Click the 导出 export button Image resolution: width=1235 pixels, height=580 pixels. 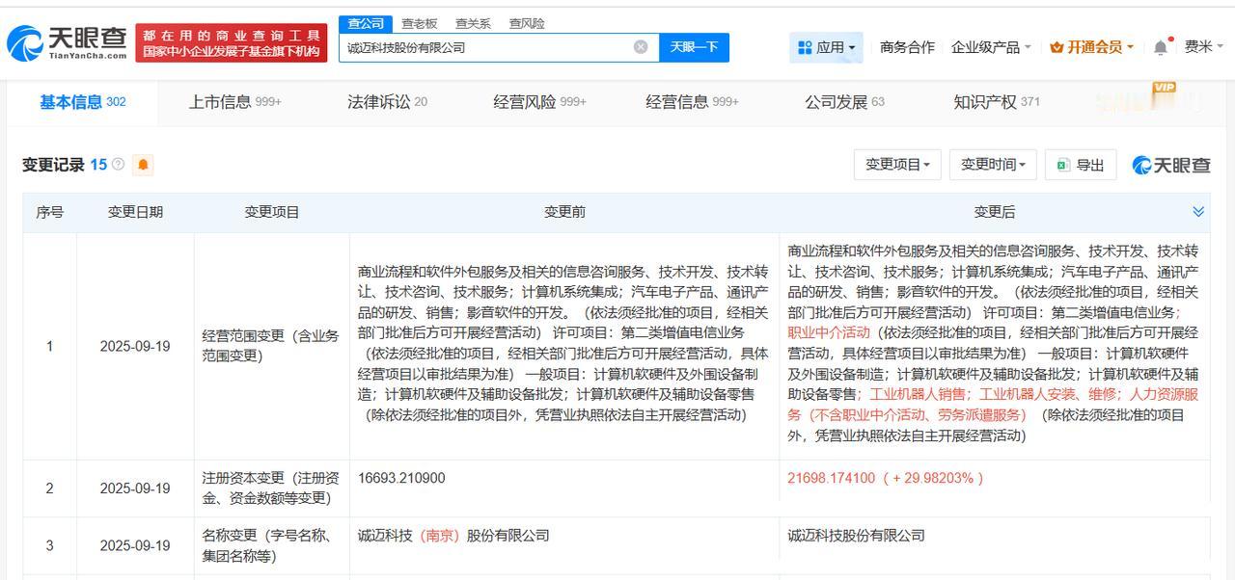[x=1081, y=165]
